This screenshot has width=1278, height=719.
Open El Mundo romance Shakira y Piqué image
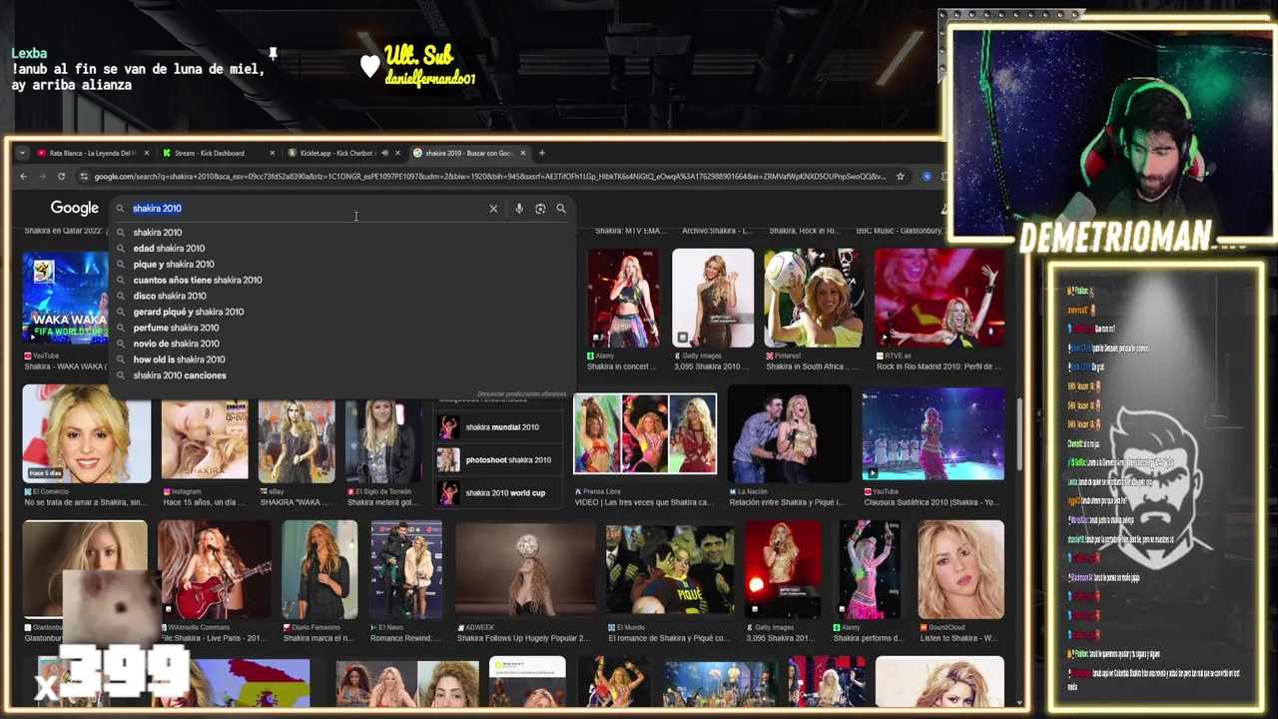(669, 569)
